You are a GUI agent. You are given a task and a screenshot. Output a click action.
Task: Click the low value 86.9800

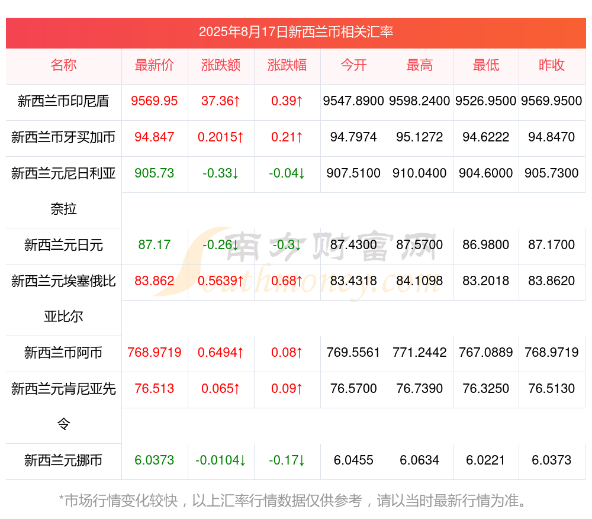[486, 244]
